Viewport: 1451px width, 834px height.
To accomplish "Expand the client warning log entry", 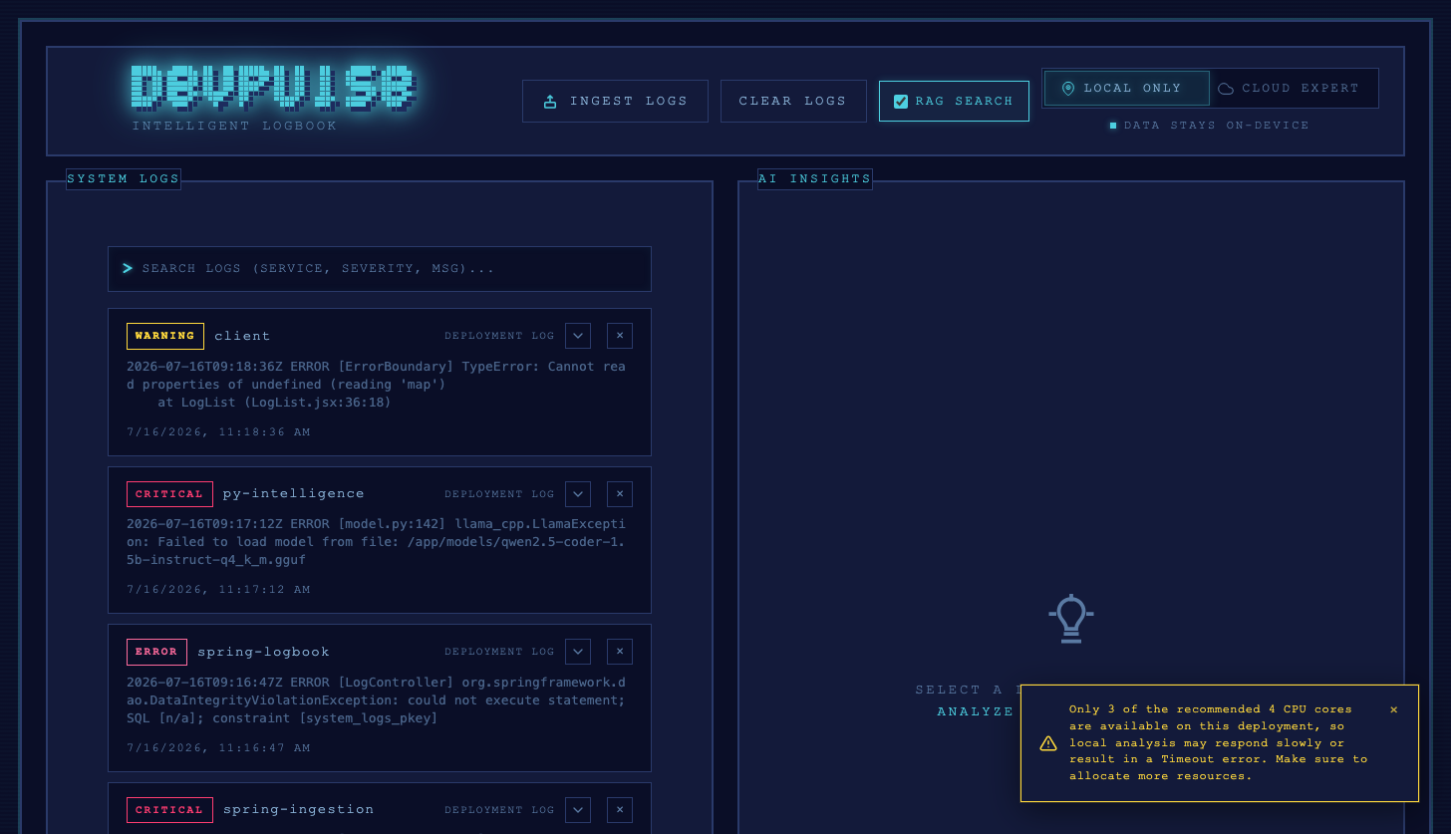I will [x=578, y=336].
